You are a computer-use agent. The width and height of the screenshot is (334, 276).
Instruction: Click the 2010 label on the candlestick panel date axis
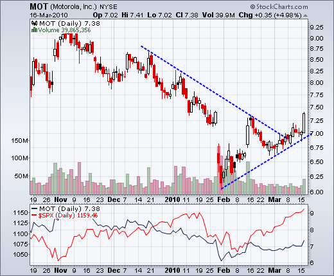tap(172, 199)
